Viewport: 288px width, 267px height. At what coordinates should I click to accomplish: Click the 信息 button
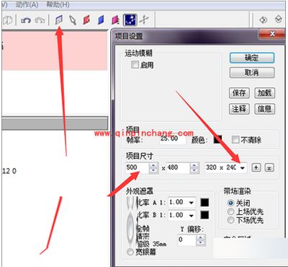(x=264, y=109)
